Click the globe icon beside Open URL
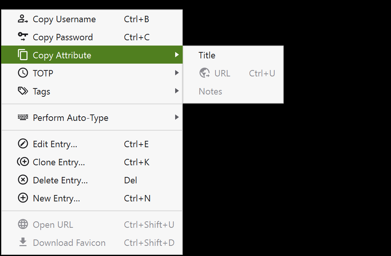The image size is (391, 256). click(x=23, y=224)
